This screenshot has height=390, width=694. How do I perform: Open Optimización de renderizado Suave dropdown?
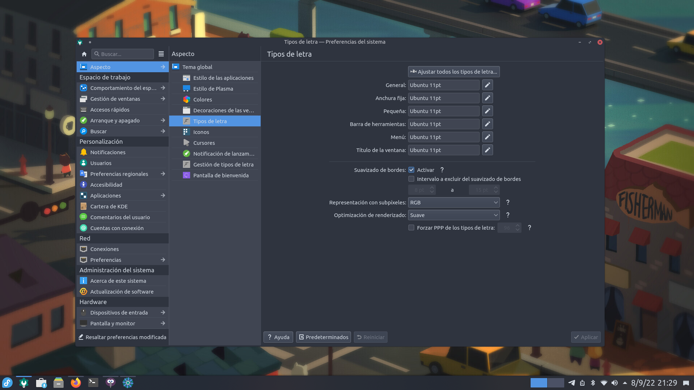(x=454, y=215)
